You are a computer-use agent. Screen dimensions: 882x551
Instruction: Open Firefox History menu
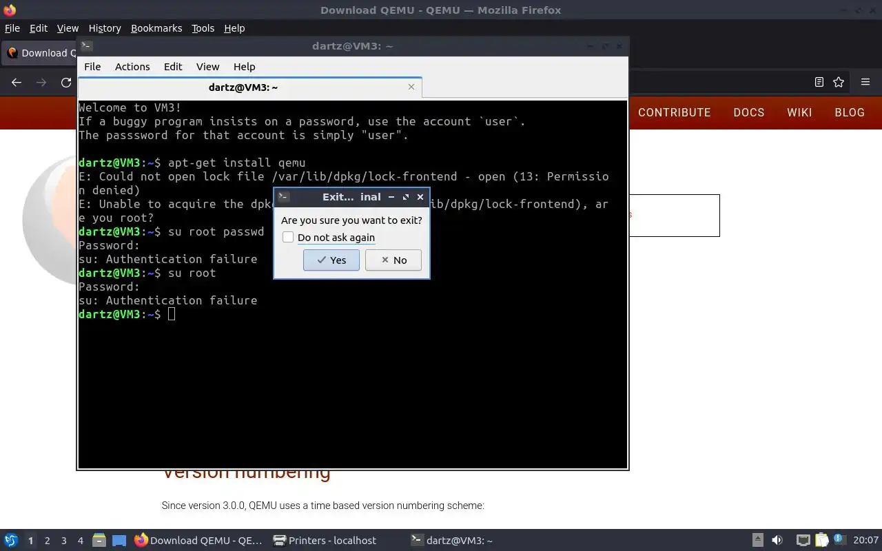click(x=105, y=28)
